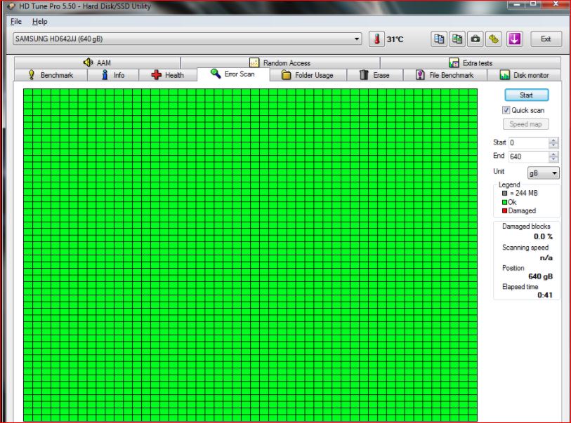The height and width of the screenshot is (423, 571).
Task: Switch to the Extra tests tab
Action: point(471,63)
